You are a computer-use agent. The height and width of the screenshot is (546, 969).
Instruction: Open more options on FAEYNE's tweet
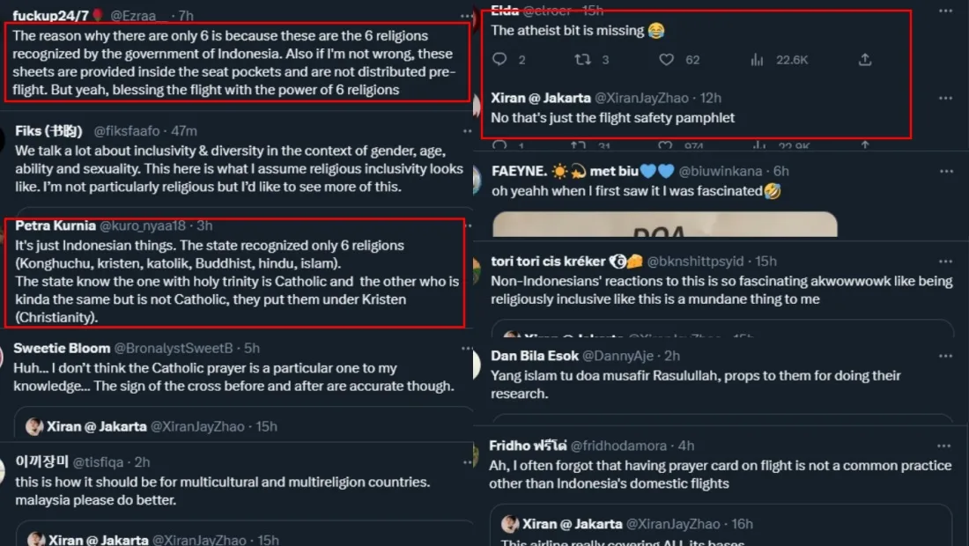click(x=945, y=171)
